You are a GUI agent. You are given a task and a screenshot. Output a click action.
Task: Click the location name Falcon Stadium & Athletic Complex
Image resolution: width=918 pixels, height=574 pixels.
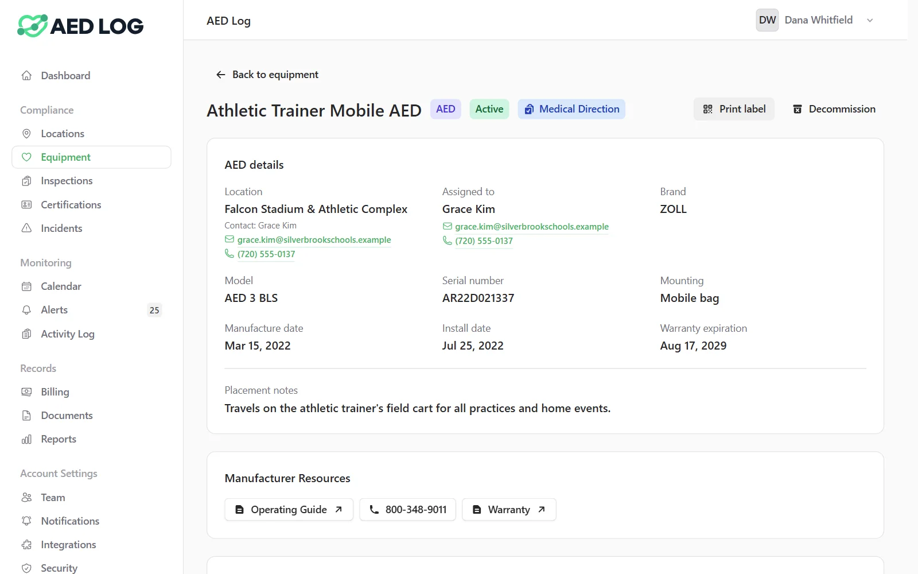click(316, 209)
